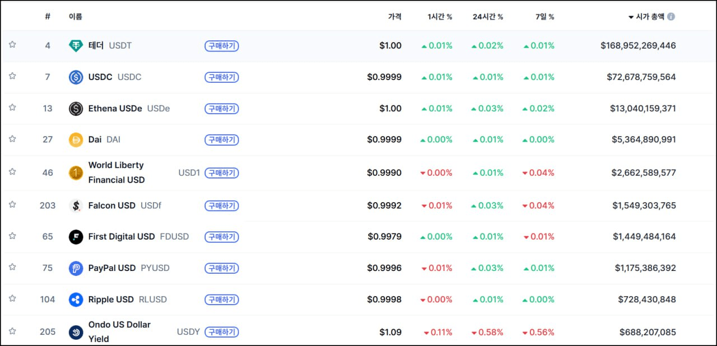
Task: Click the Falcon USD coin logo
Action: 76,205
